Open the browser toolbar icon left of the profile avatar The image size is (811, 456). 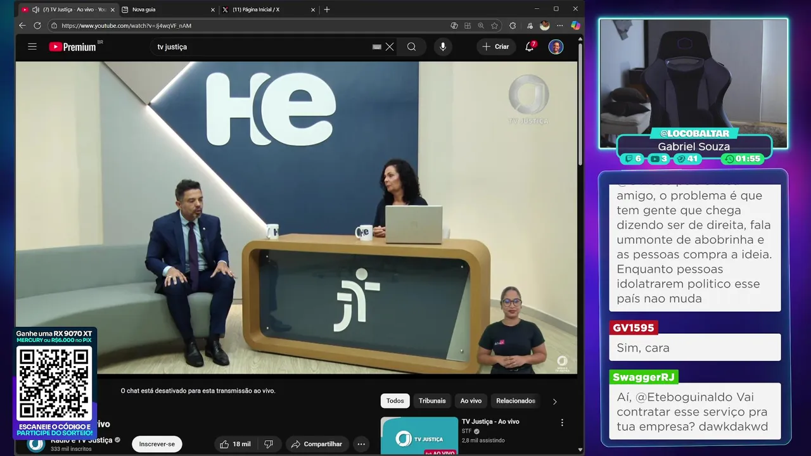[529, 25]
